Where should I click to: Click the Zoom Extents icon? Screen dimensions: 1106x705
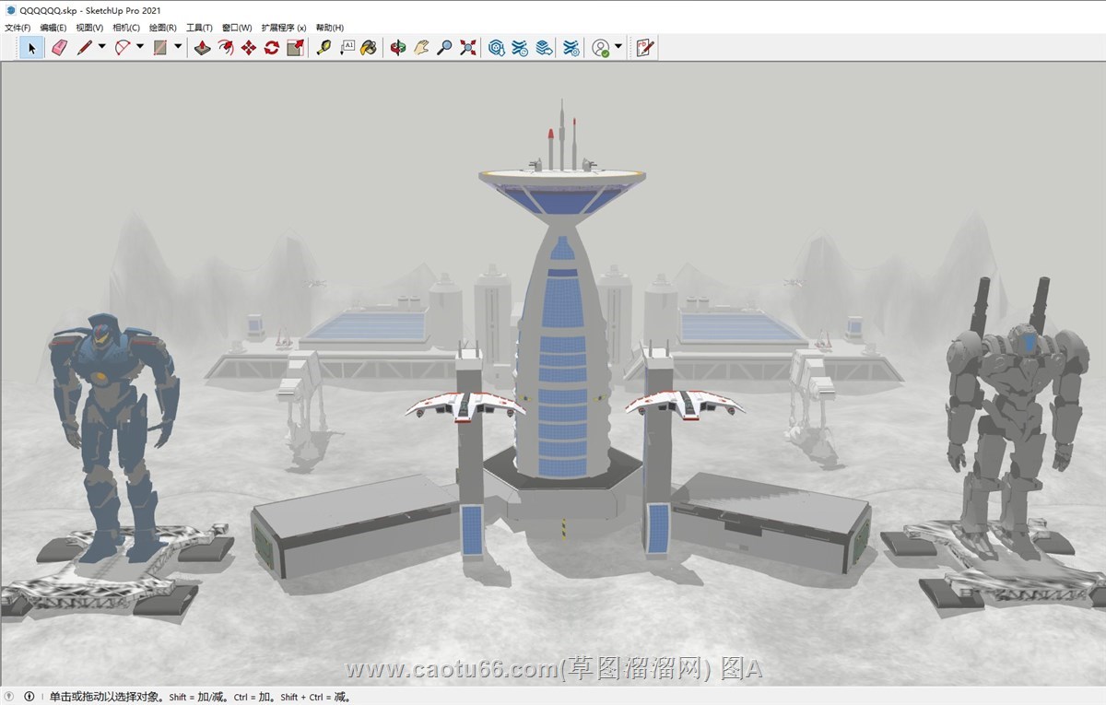tap(468, 48)
